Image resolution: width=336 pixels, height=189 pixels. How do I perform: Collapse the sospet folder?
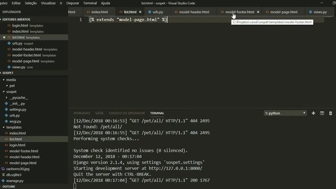point(11,92)
